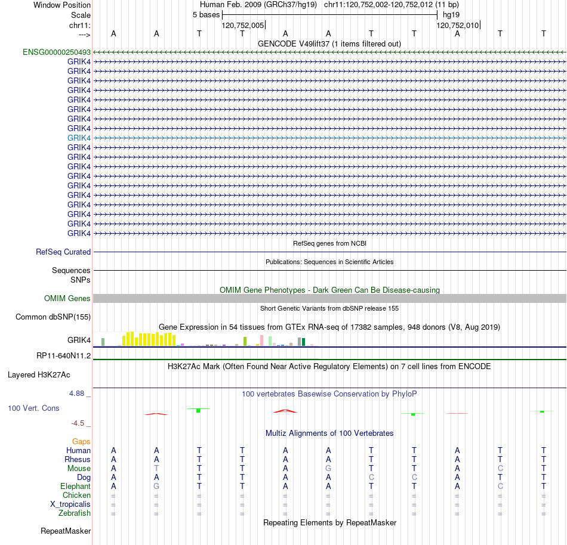The image size is (567, 545).
Task: Click the yellow bars in the GTEx chart
Action: [x=149, y=339]
